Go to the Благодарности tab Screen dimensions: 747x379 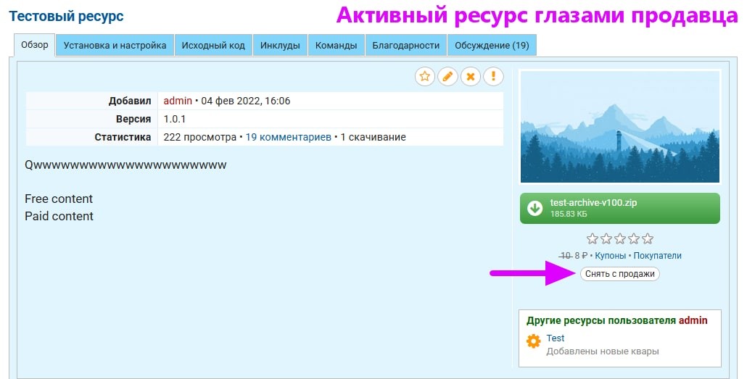(x=405, y=45)
